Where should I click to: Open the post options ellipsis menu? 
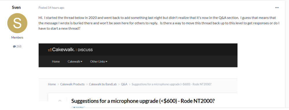pyautogui.click(x=277, y=8)
